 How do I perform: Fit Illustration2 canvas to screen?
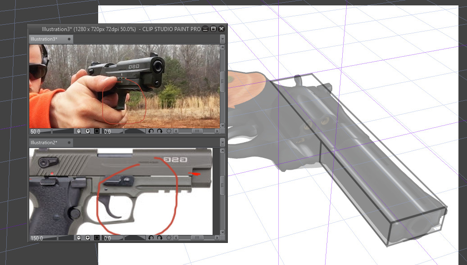[97, 238]
